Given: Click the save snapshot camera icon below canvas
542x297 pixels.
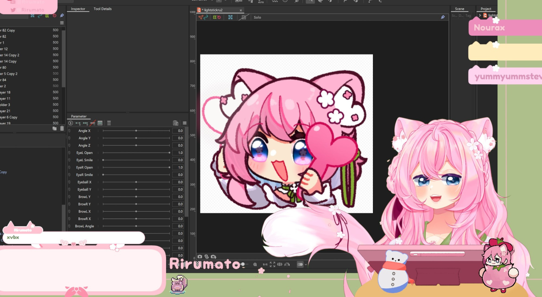Looking at the screenshot, I should pyautogui.click(x=214, y=257).
